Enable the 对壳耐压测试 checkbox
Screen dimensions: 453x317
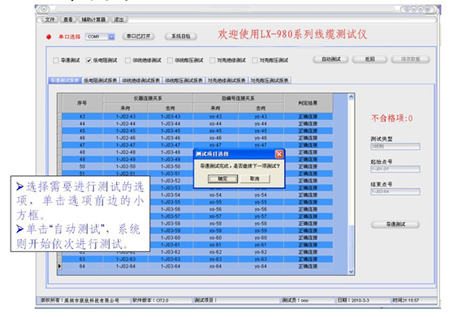point(255,60)
